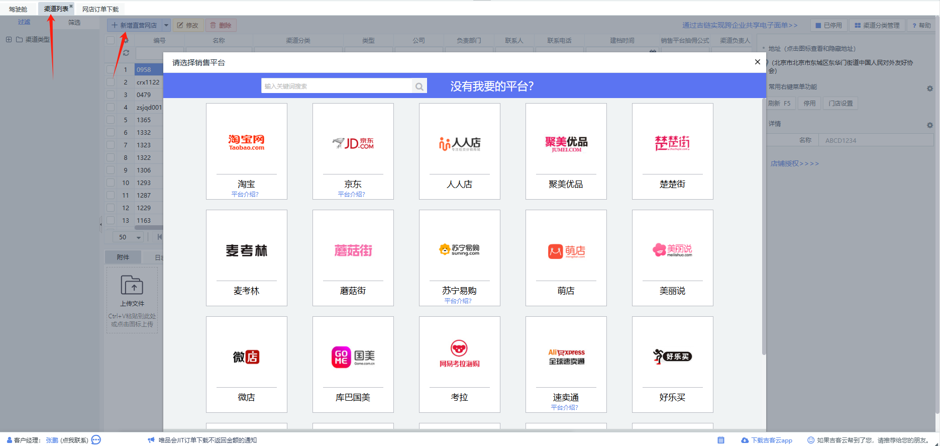
Task: Click 没有我要的平台? text
Action: [492, 86]
